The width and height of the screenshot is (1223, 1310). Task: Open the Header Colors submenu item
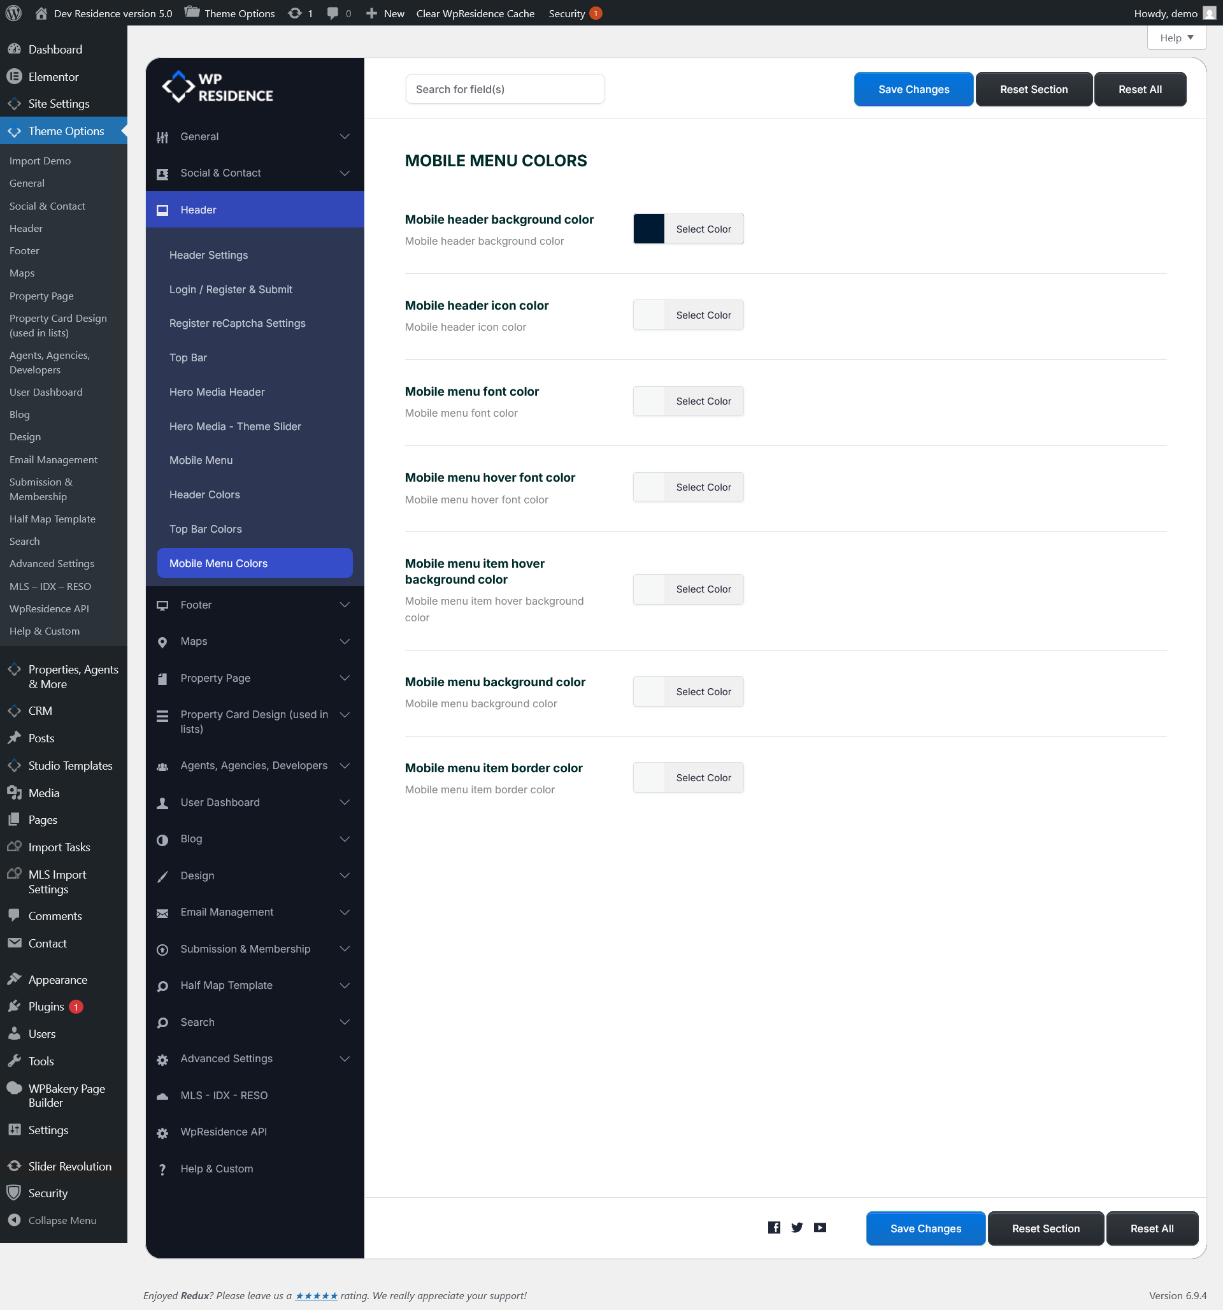point(204,494)
